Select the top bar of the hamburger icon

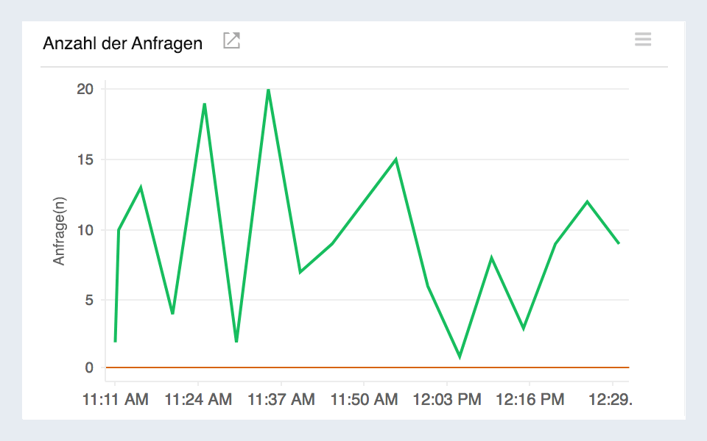(643, 35)
